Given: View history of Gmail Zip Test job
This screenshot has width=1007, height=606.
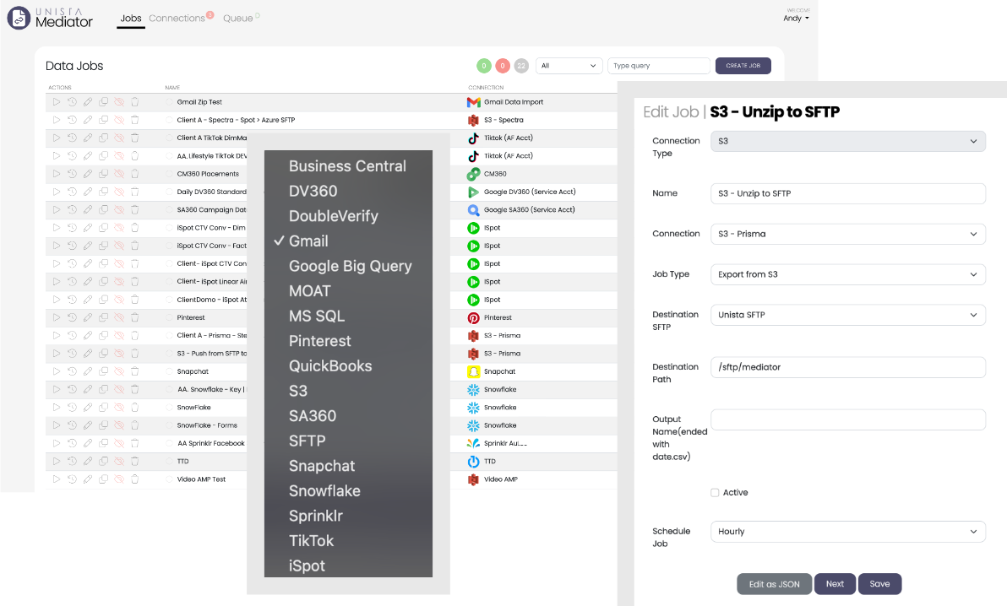Looking at the screenshot, I should pos(72,102).
